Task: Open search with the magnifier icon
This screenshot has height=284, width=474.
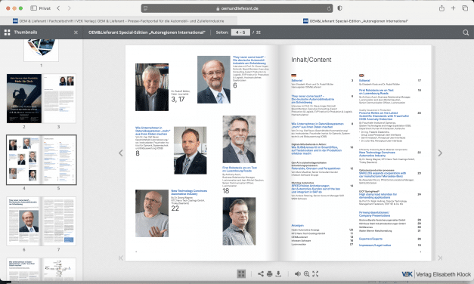Action: (466, 32)
